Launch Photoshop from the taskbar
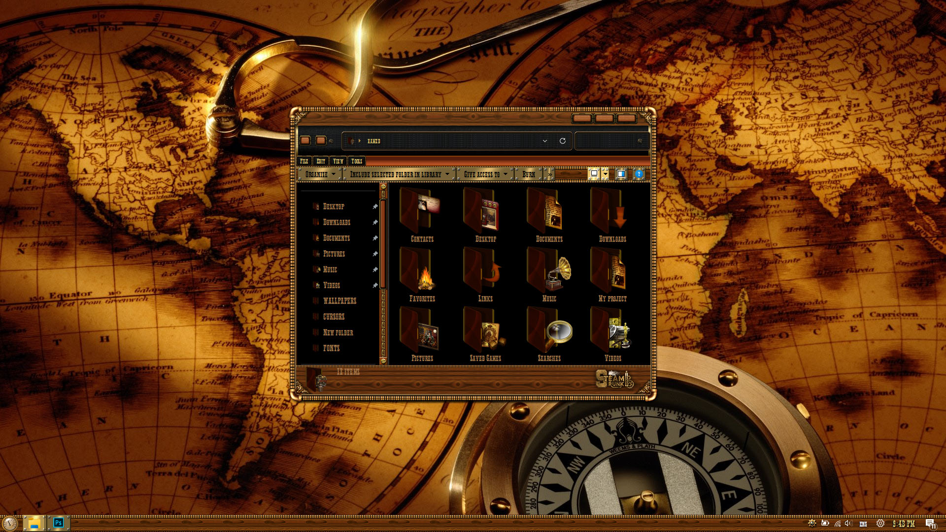The height and width of the screenshot is (532, 946). pyautogui.click(x=58, y=523)
